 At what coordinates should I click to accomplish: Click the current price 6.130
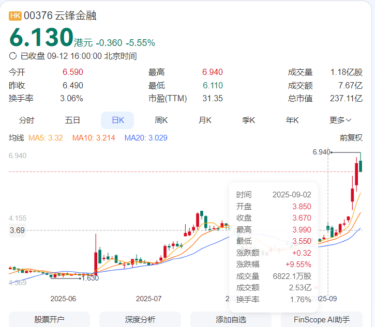point(41,37)
